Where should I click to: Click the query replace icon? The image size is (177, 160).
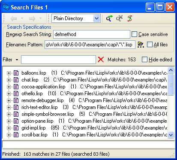(x=130, y=18)
